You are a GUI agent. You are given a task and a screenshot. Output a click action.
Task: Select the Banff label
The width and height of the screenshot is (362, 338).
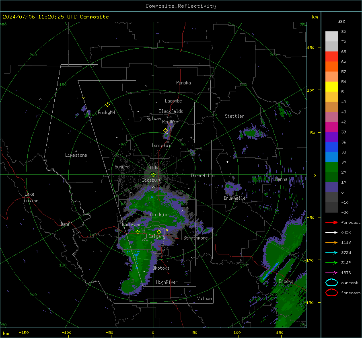[66, 224]
